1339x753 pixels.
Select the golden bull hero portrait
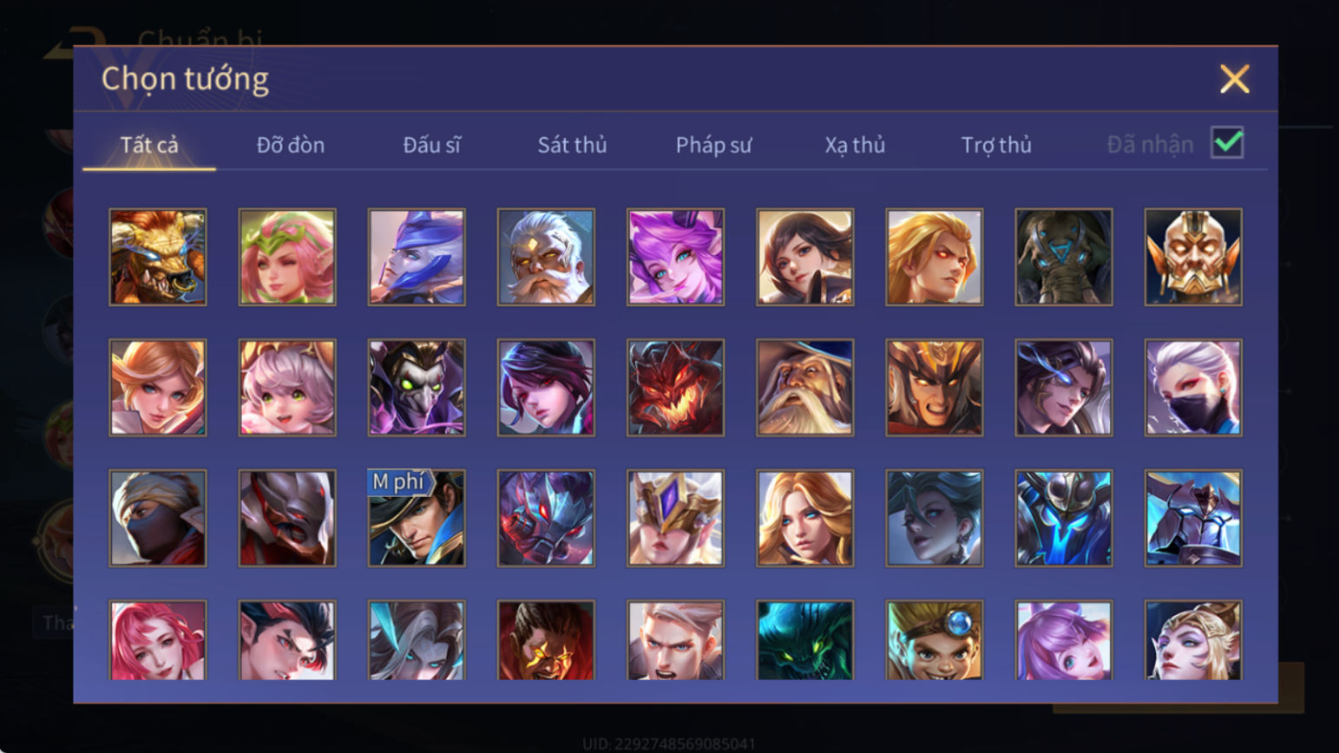pos(158,257)
